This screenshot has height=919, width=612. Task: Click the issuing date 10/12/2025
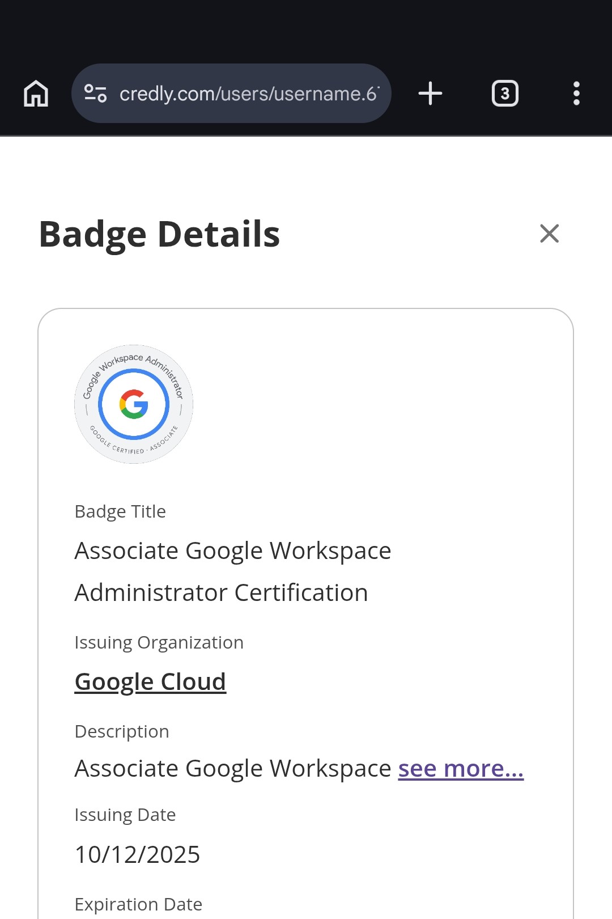coord(137,854)
